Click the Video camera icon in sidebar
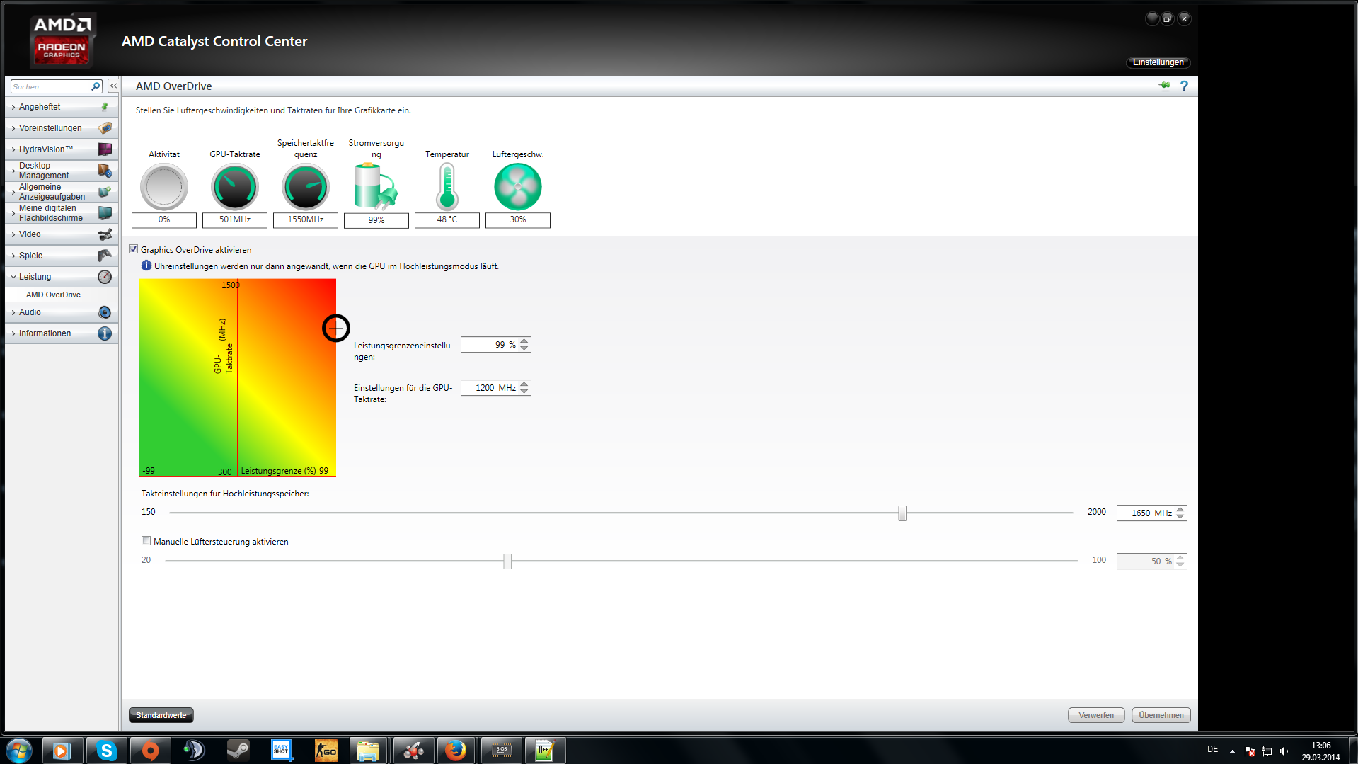 (105, 234)
